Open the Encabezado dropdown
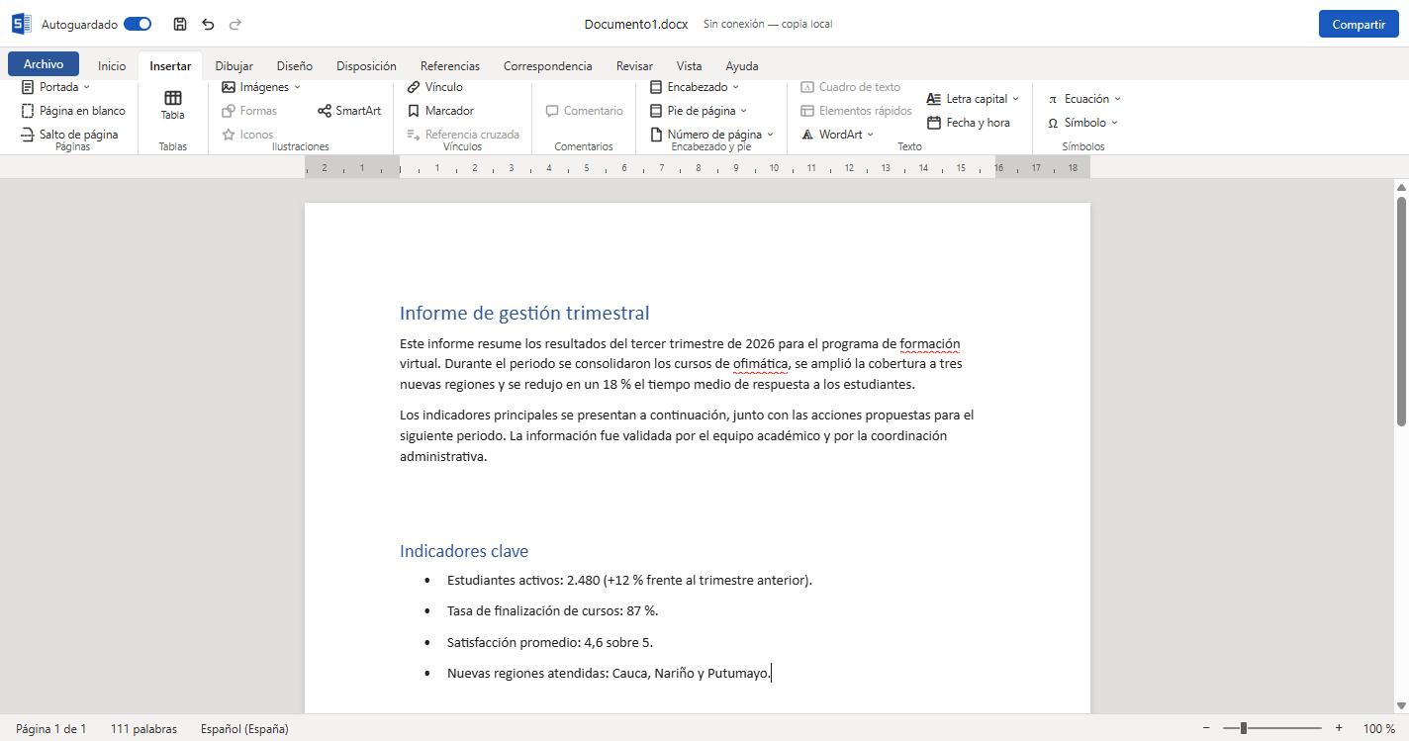 695,87
